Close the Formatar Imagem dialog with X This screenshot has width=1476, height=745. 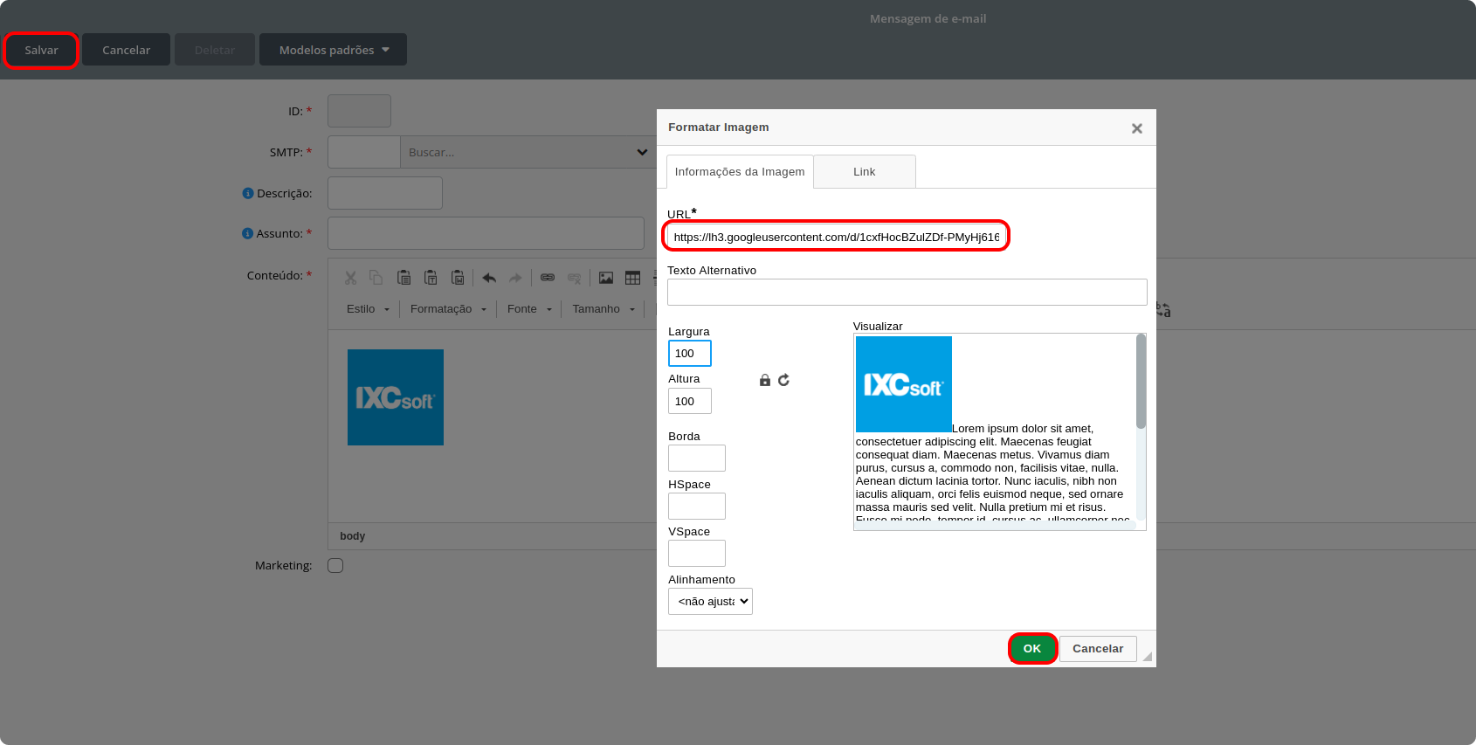tap(1136, 128)
